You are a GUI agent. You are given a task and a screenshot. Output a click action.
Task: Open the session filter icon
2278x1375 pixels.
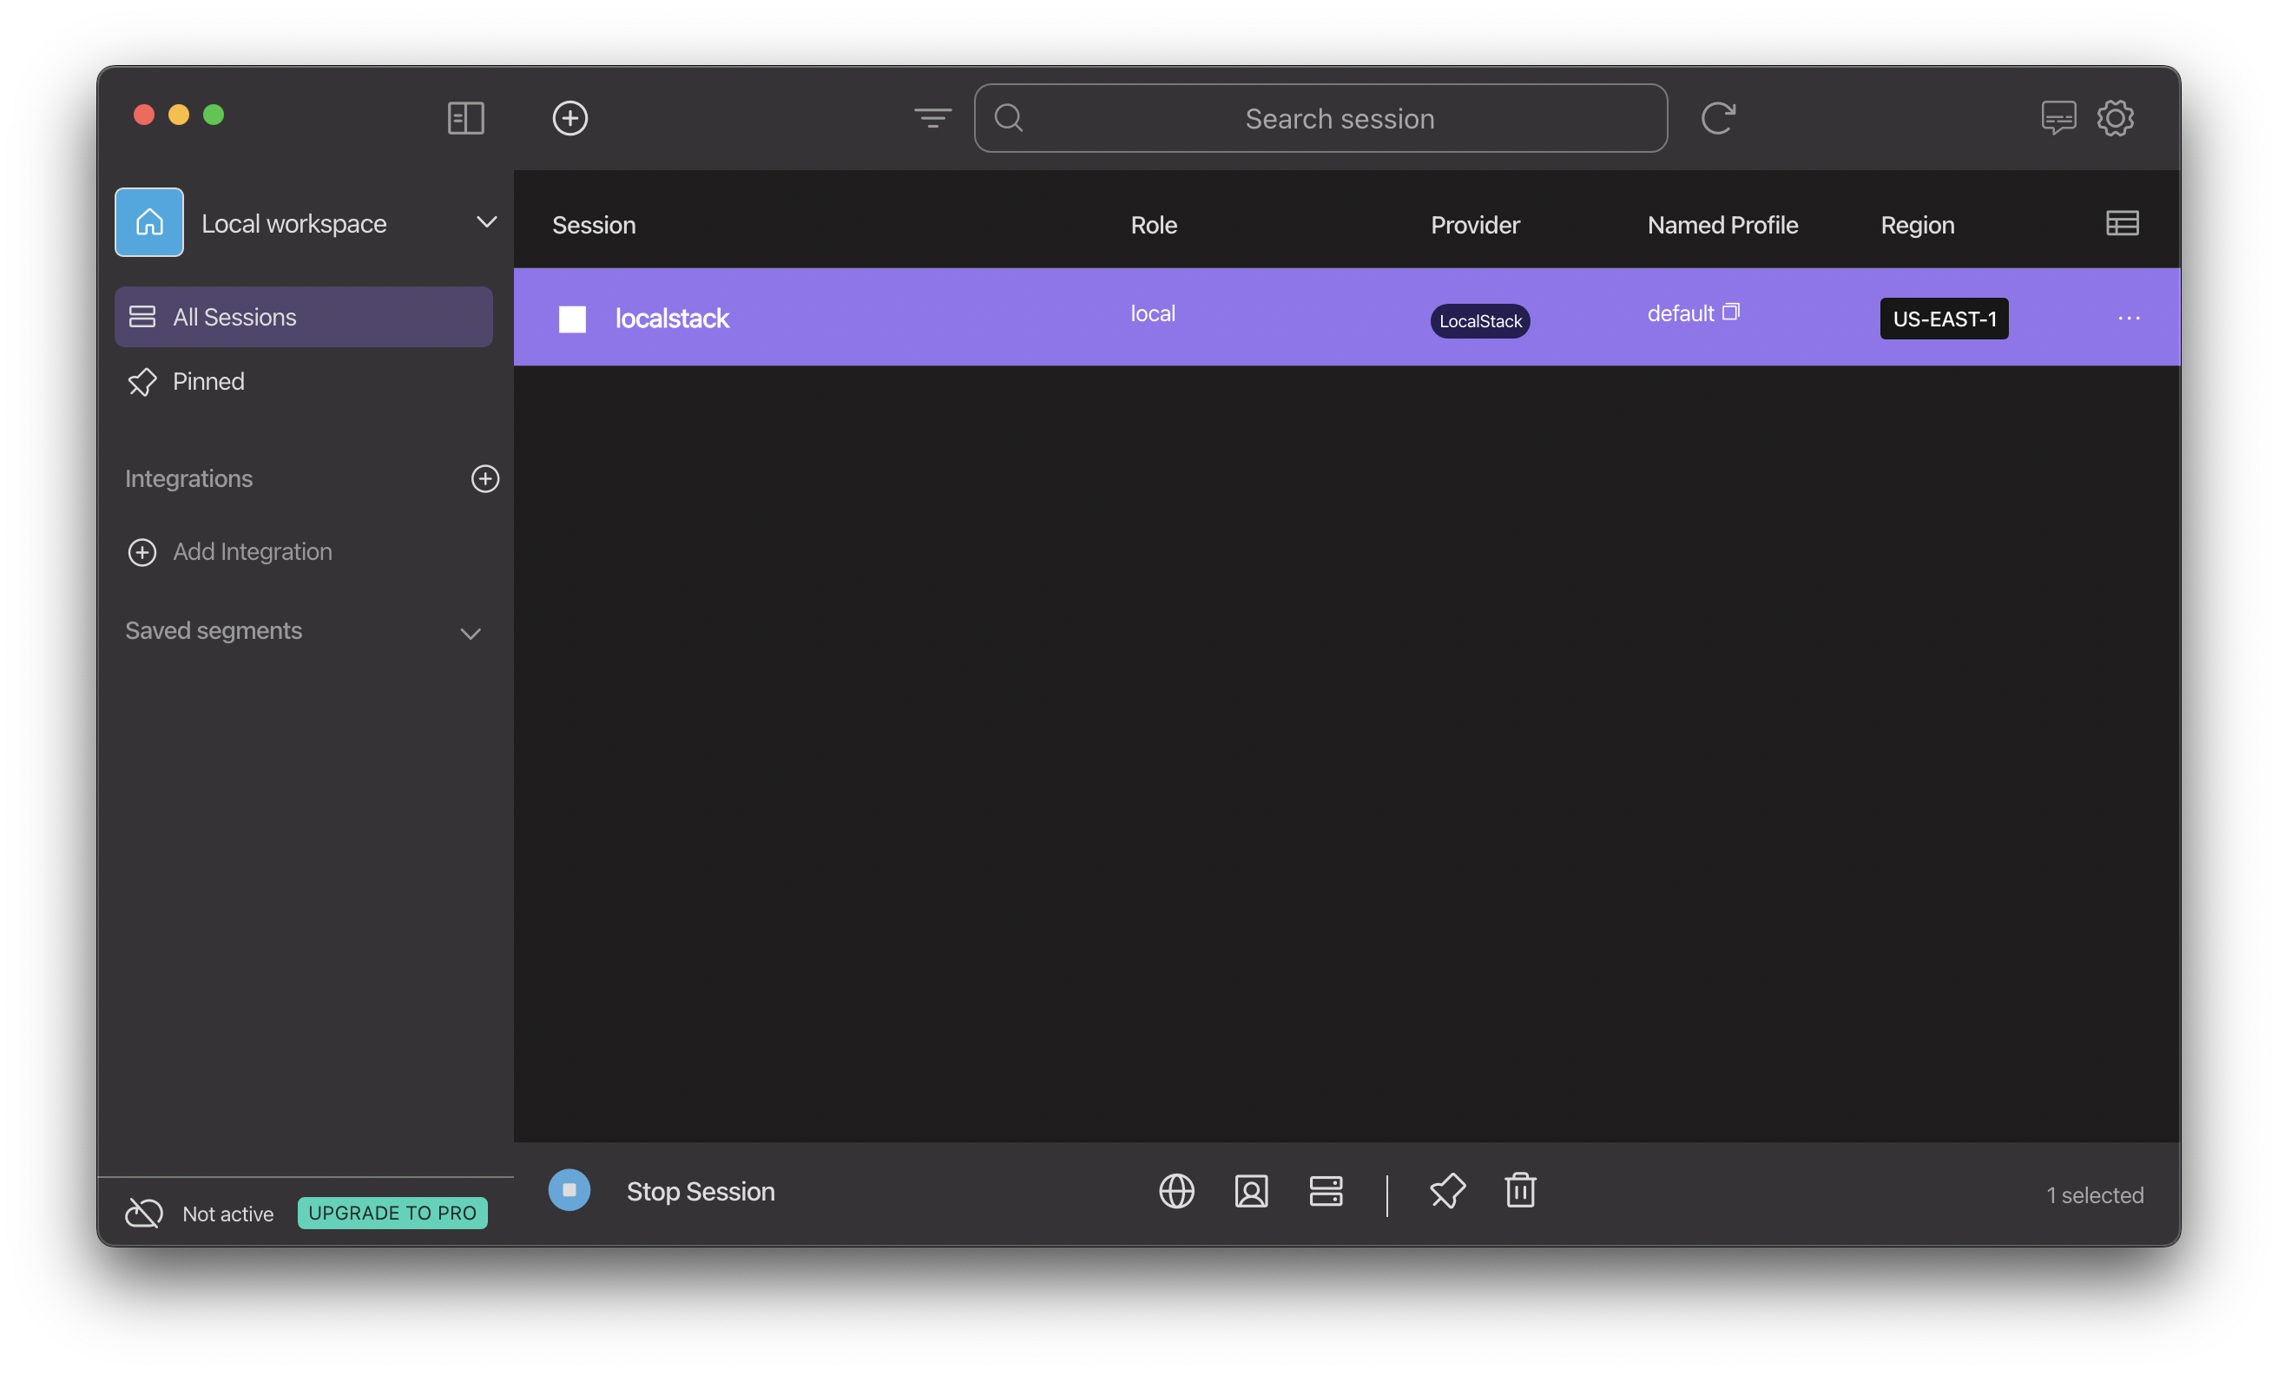932,118
